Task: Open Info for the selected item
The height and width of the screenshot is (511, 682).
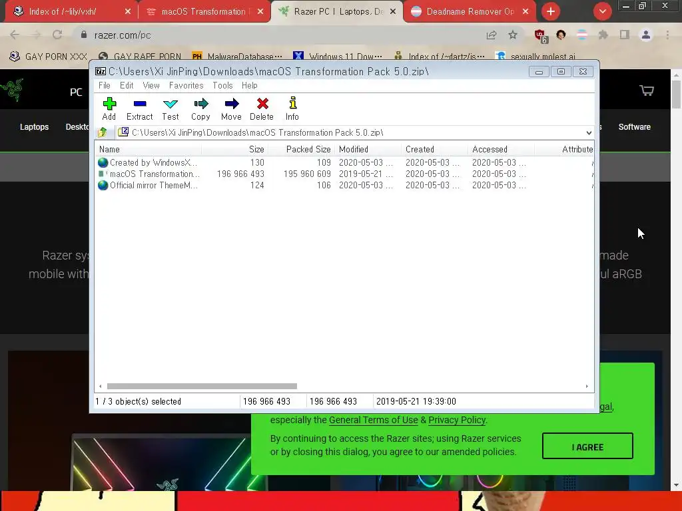Action: (292, 108)
